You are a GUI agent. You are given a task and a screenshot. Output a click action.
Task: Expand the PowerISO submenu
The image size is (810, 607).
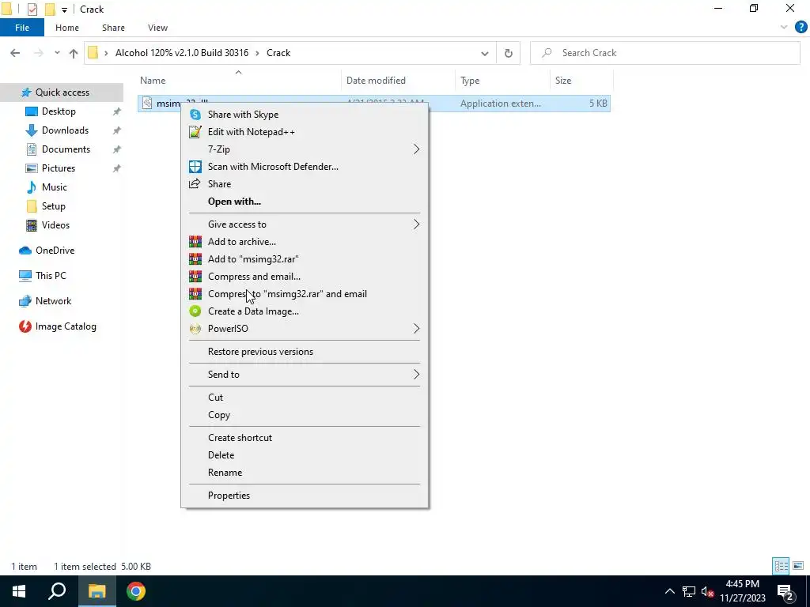(416, 329)
